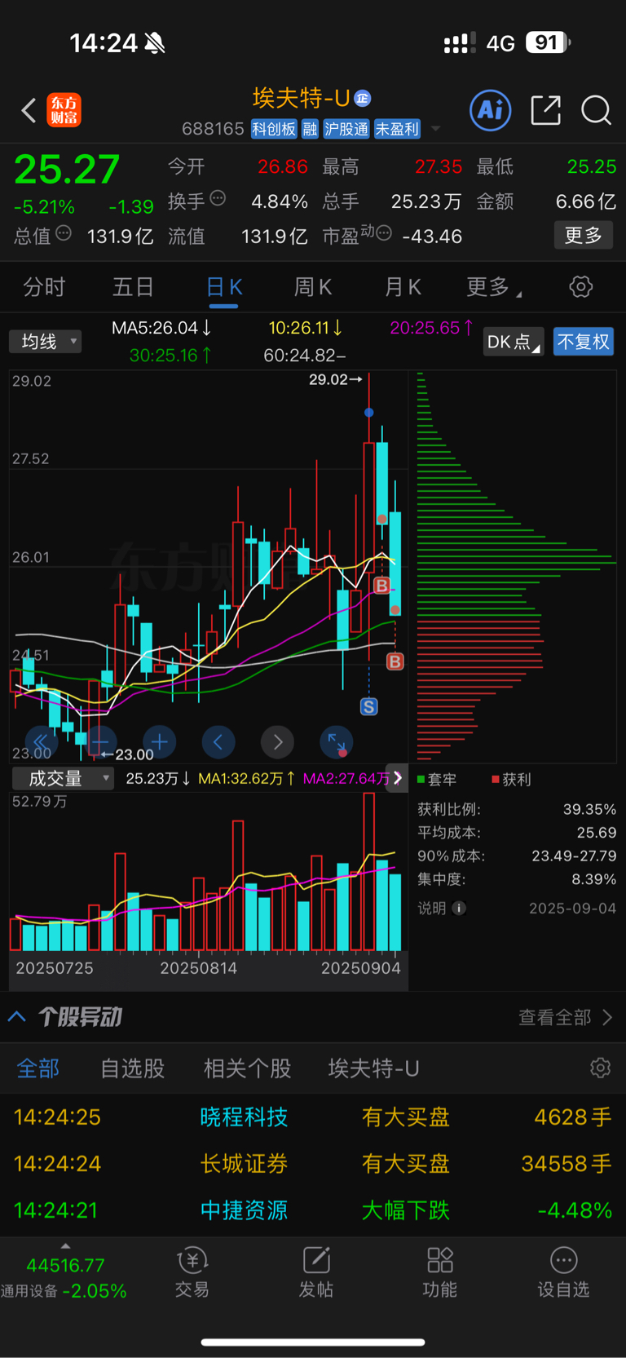Viewport: 626px width, 1358px height.
Task: Select the 自选股 filter tab
Action: point(132,1068)
